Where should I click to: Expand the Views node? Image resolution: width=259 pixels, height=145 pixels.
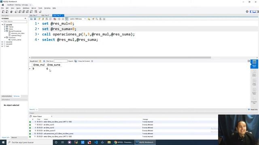click(5, 29)
